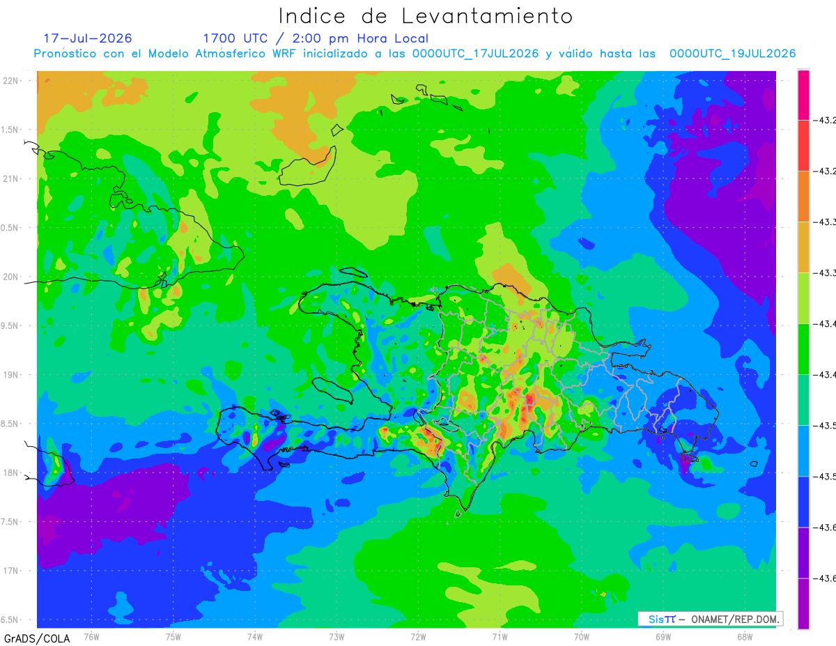Click latitude axis label '17N'
The height and width of the screenshot is (646, 836).
(12, 571)
